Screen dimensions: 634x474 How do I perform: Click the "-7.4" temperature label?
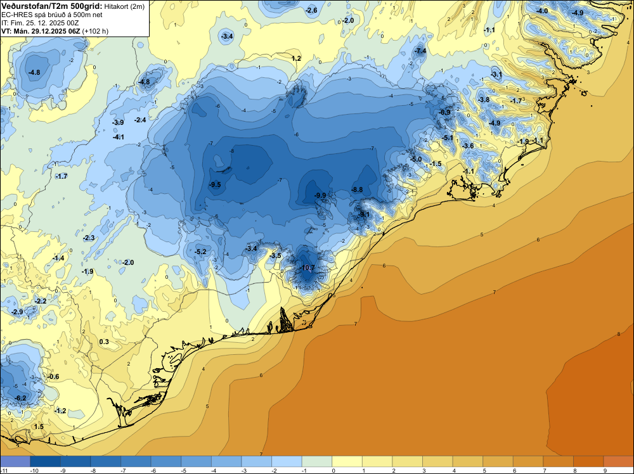point(420,51)
